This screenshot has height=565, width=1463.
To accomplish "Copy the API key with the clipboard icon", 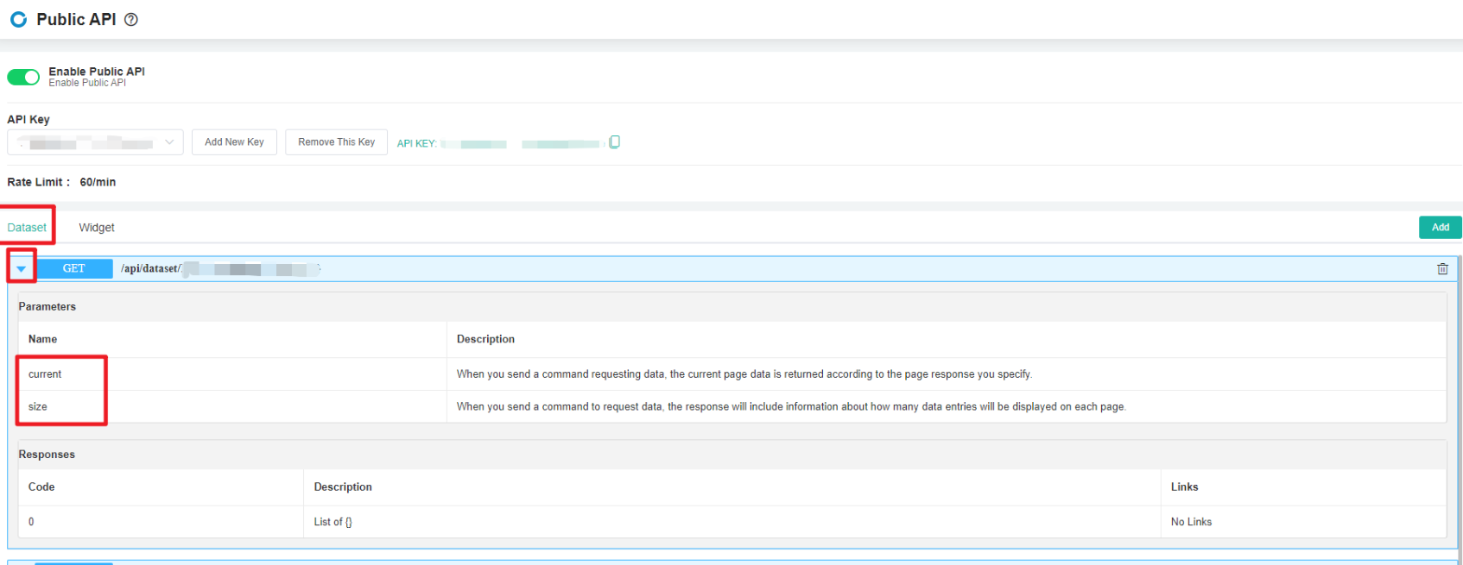I will pyautogui.click(x=614, y=142).
